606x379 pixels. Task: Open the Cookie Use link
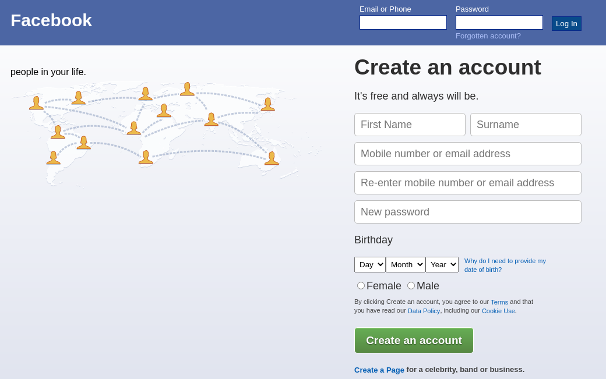point(498,311)
